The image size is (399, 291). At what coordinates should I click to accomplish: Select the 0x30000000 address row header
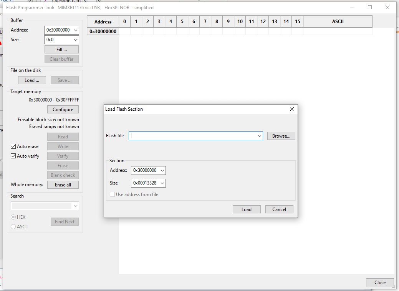(x=103, y=32)
